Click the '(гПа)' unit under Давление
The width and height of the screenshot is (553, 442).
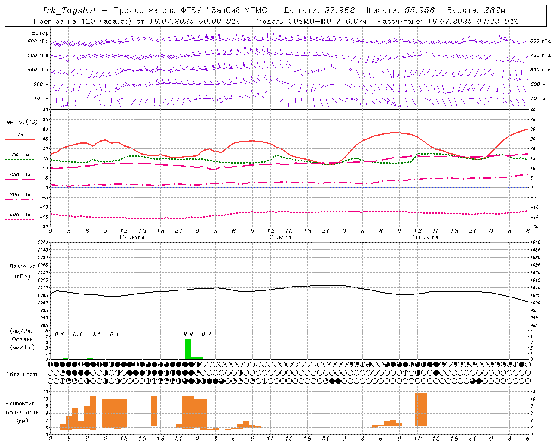point(22,276)
